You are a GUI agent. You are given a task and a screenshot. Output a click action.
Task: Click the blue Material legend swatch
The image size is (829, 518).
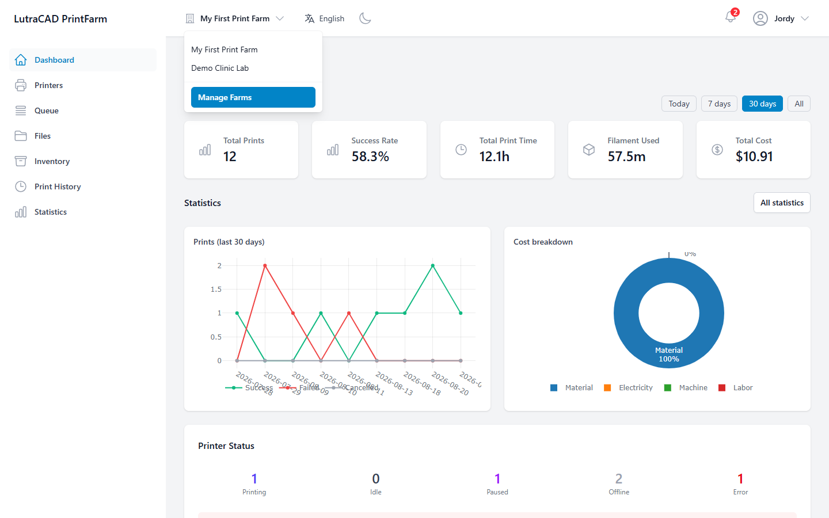[x=554, y=388]
